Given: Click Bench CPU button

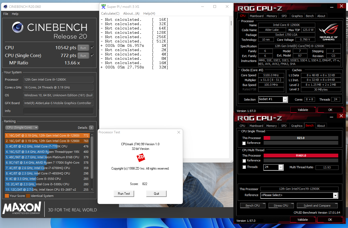Looking at the screenshot, I should click(x=253, y=206).
